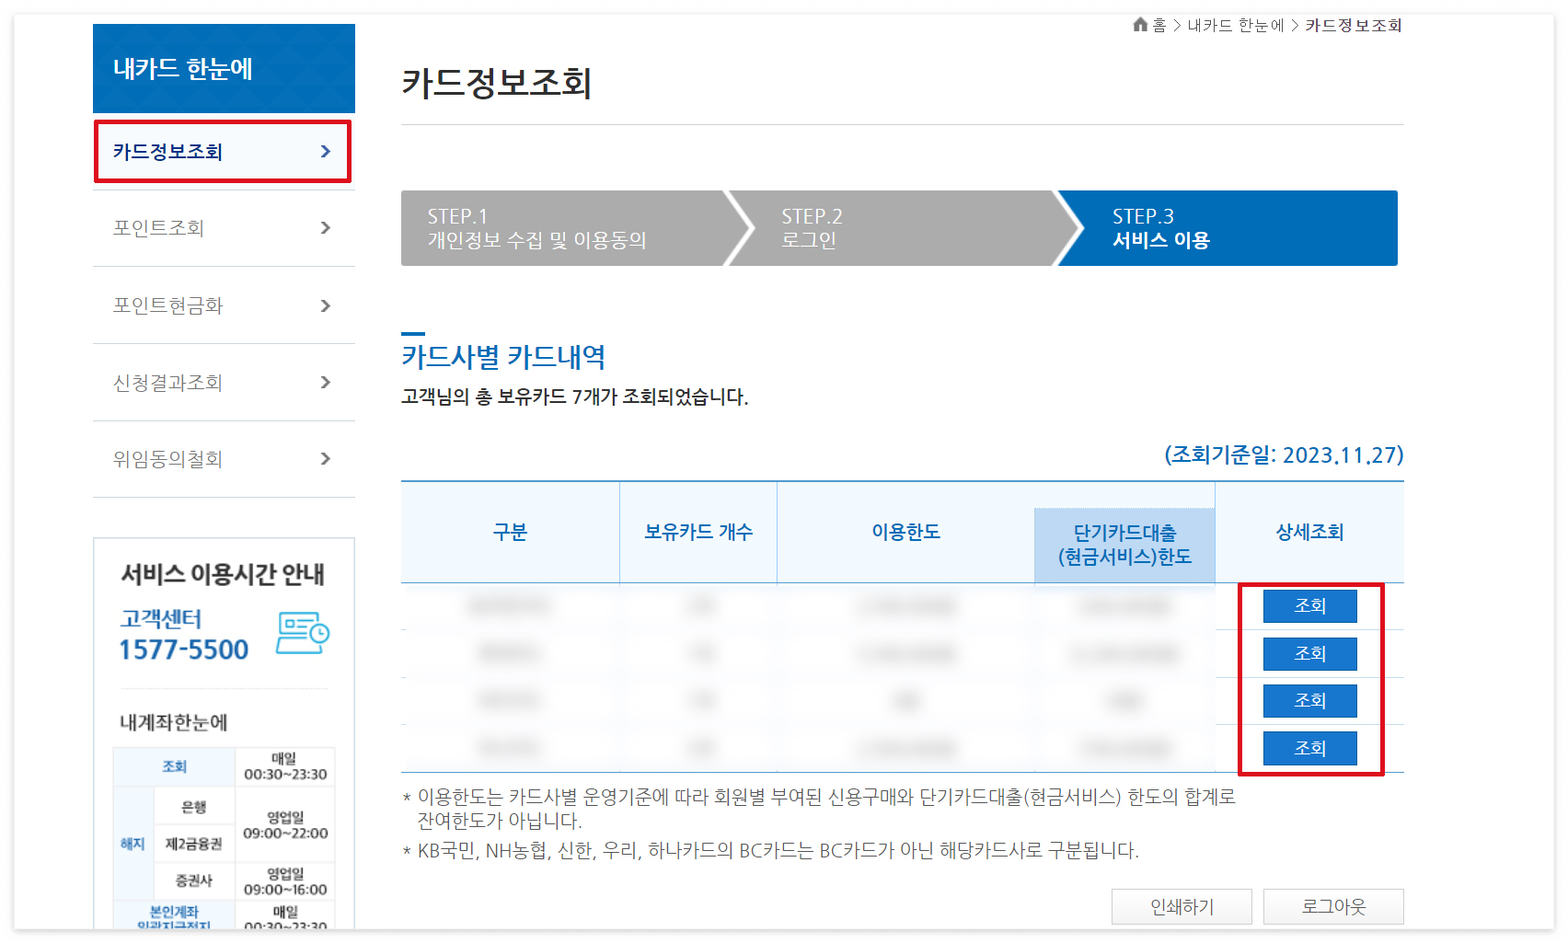Click the last 조회 button in the list
1568x943 pixels.
[1310, 748]
